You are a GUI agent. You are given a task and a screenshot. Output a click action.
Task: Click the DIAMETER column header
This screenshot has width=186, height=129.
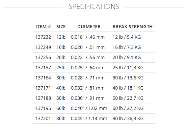(89, 27)
